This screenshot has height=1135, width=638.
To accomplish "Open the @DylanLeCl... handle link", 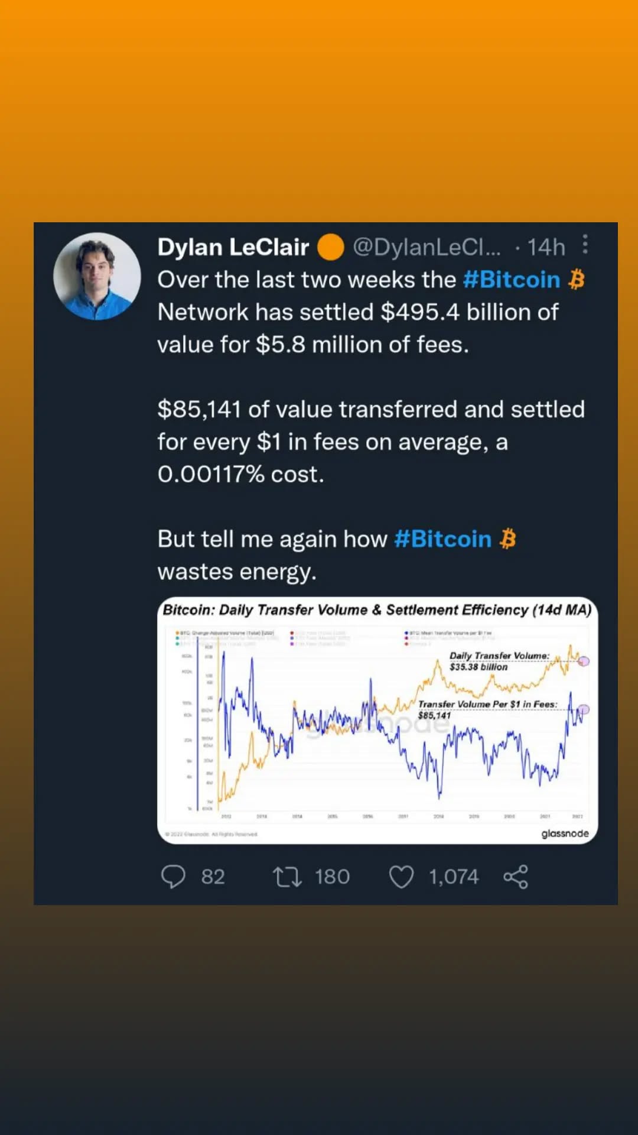I will point(426,247).
